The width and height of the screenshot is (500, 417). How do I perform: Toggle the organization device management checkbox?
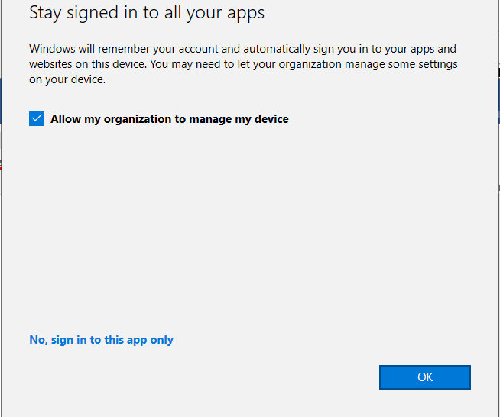point(37,118)
